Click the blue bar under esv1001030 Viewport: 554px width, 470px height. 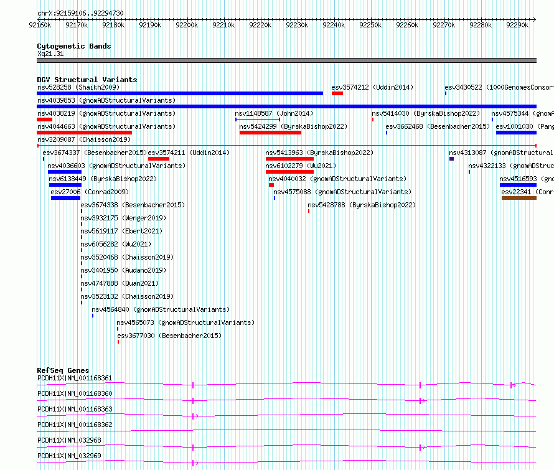click(516, 133)
